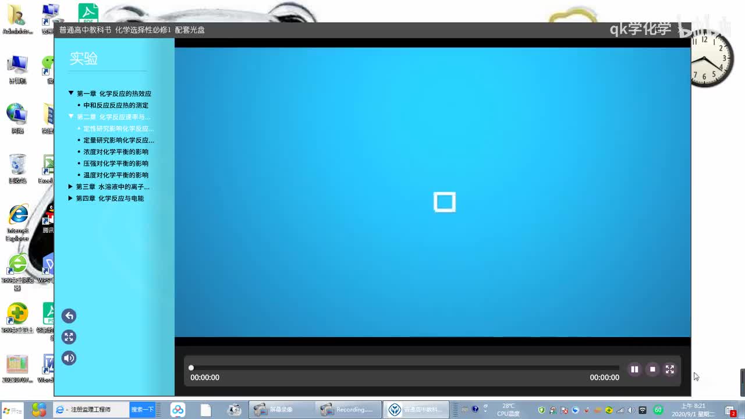Switch to the 普通高中教科... taskbar window
Viewport: 745px width, 419px height.
coord(416,410)
